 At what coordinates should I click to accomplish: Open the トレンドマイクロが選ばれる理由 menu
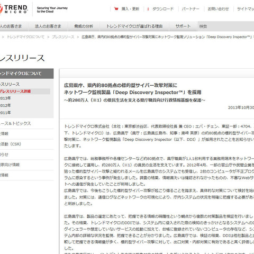pyautogui.click(x=134, y=26)
